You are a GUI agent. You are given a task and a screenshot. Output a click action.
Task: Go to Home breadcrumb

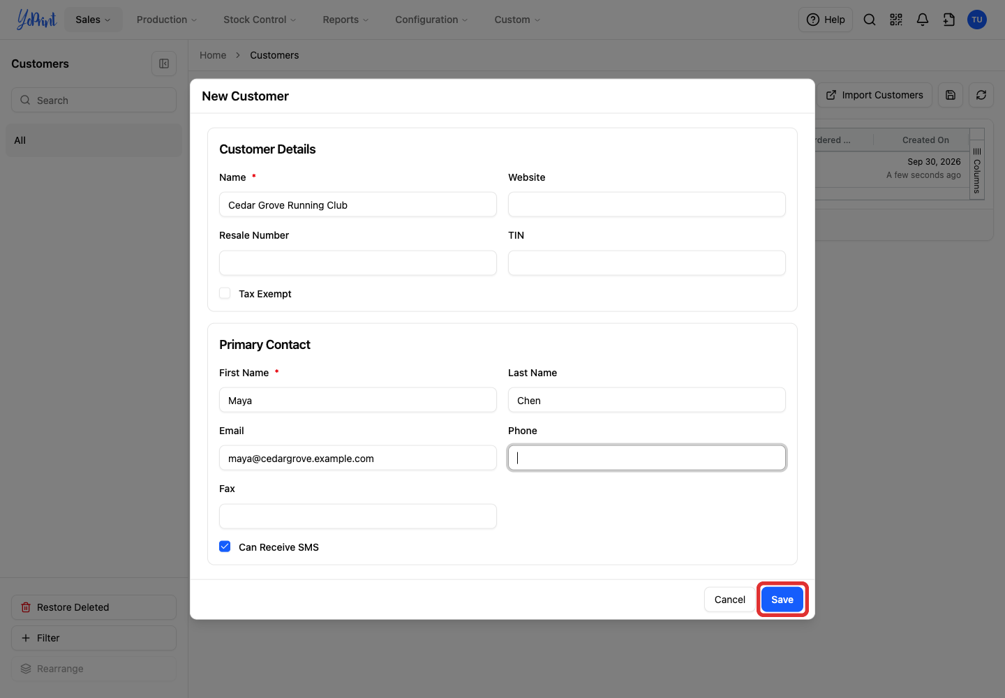pyautogui.click(x=213, y=55)
